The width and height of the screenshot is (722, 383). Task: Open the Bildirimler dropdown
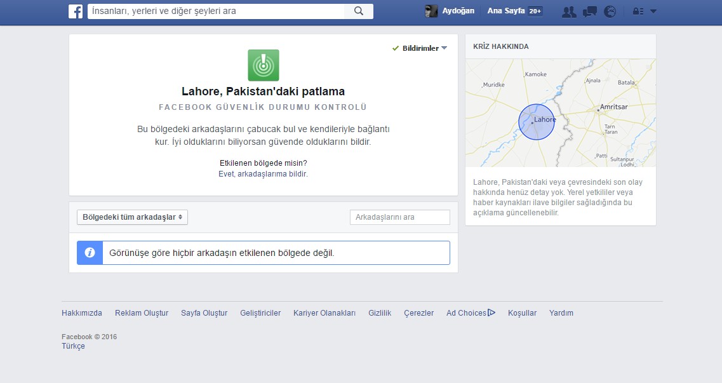[x=420, y=48]
